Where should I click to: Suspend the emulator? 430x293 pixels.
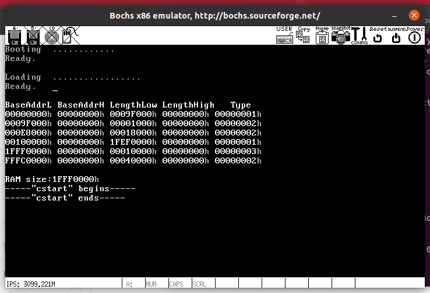click(x=396, y=35)
